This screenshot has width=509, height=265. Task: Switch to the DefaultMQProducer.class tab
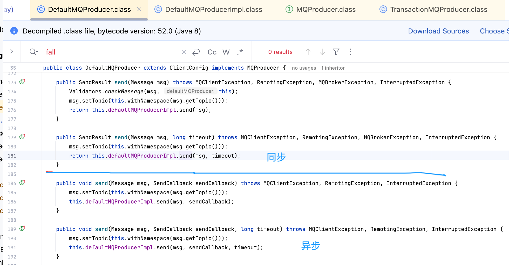tap(89, 10)
